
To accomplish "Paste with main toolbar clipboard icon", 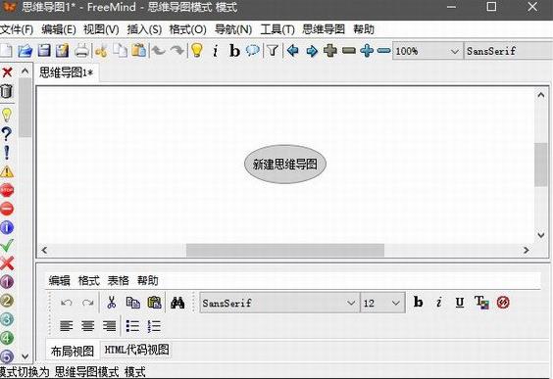I will click(138, 51).
